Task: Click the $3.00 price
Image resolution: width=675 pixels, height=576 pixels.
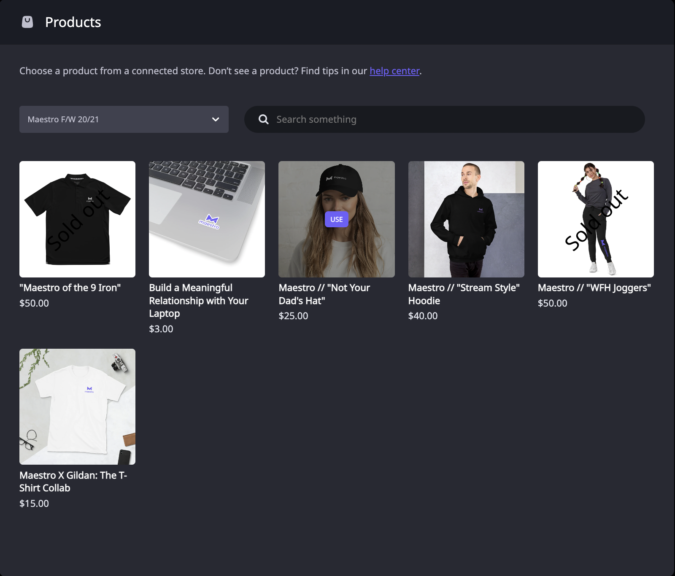Action: 161,329
